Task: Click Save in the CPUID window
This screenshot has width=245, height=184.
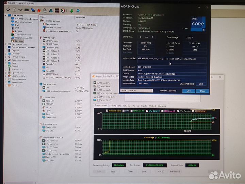Action: pyautogui.click(x=189, y=91)
